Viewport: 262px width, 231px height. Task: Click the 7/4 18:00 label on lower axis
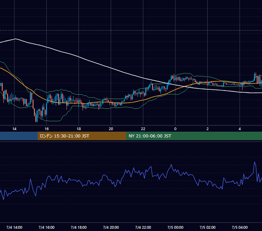coord(79,227)
